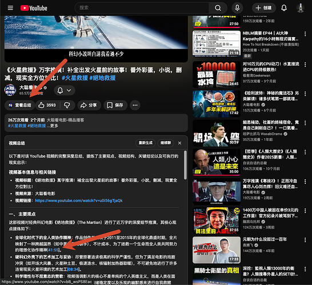Open 人類,小心 這是未來 thumbnail
312x285 pixels.
[217, 162]
